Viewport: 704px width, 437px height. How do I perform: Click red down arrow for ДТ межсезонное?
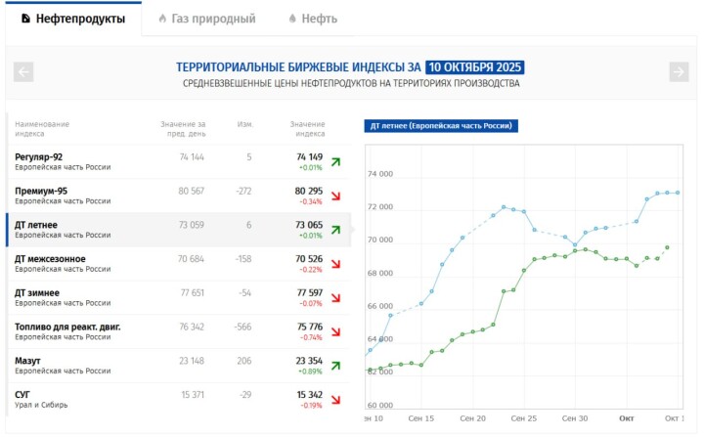336,264
